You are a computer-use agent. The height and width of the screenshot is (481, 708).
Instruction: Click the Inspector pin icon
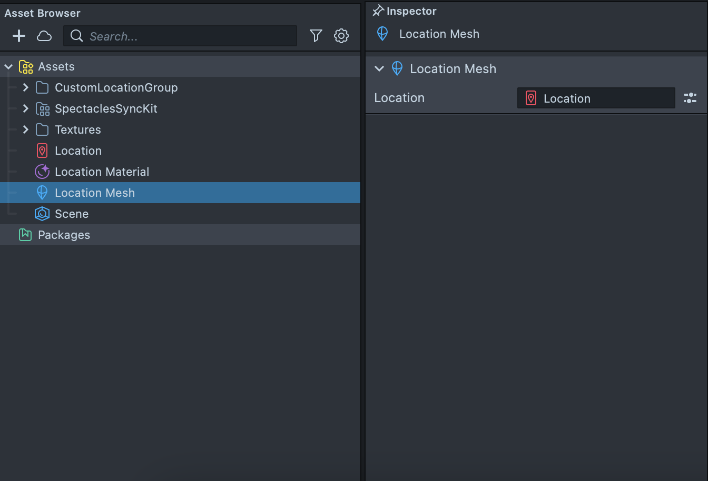378,11
